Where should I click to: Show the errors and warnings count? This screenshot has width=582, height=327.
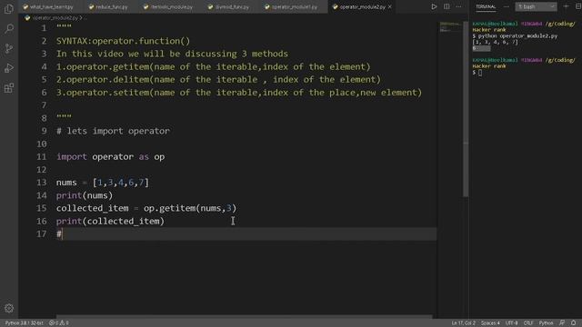(59, 323)
